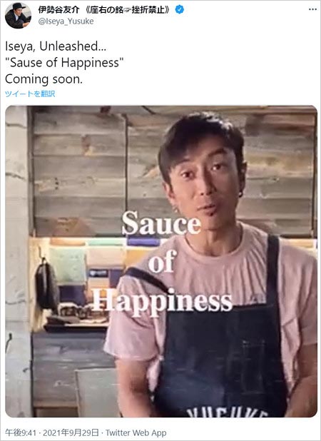The width and height of the screenshot is (321, 441).
Task: Click the pointing hand emoji in the name
Action: point(127,10)
